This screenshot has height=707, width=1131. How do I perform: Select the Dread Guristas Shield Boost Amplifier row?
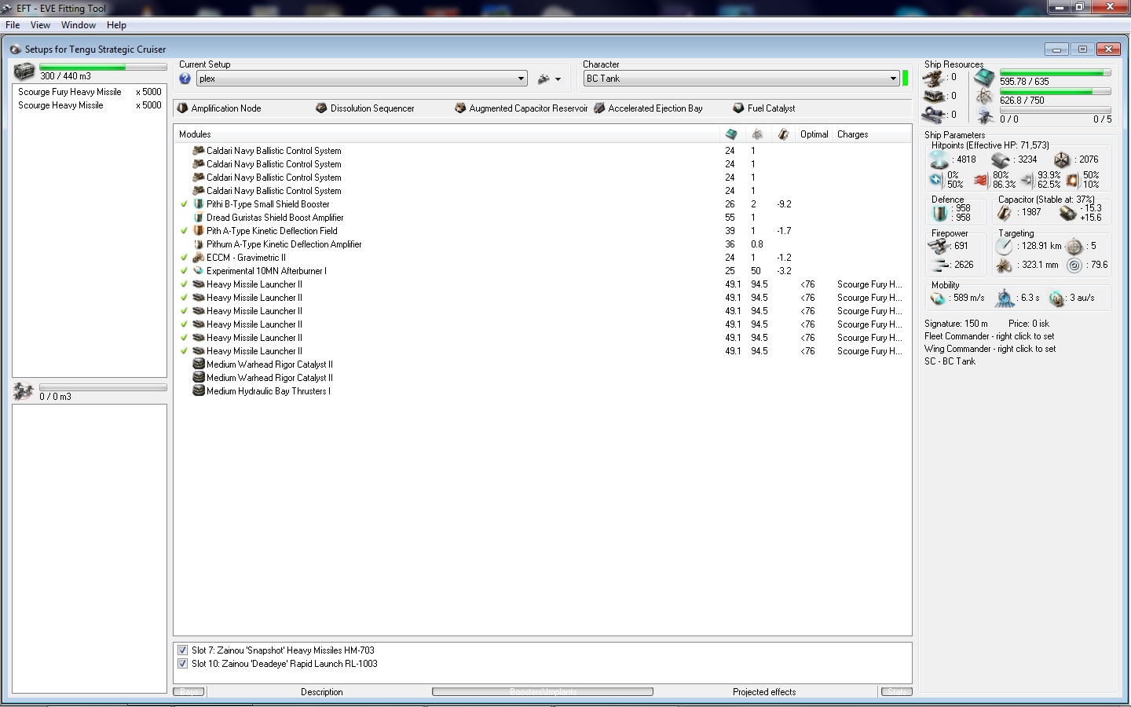point(542,218)
